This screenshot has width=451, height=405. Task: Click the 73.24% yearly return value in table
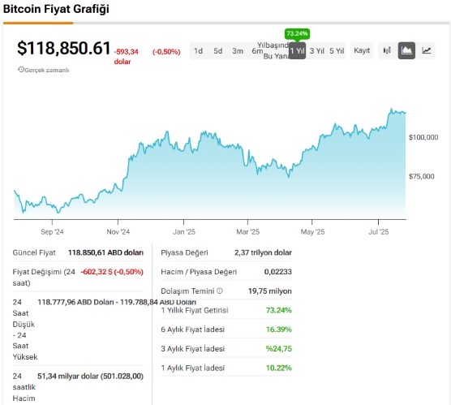pyautogui.click(x=279, y=310)
